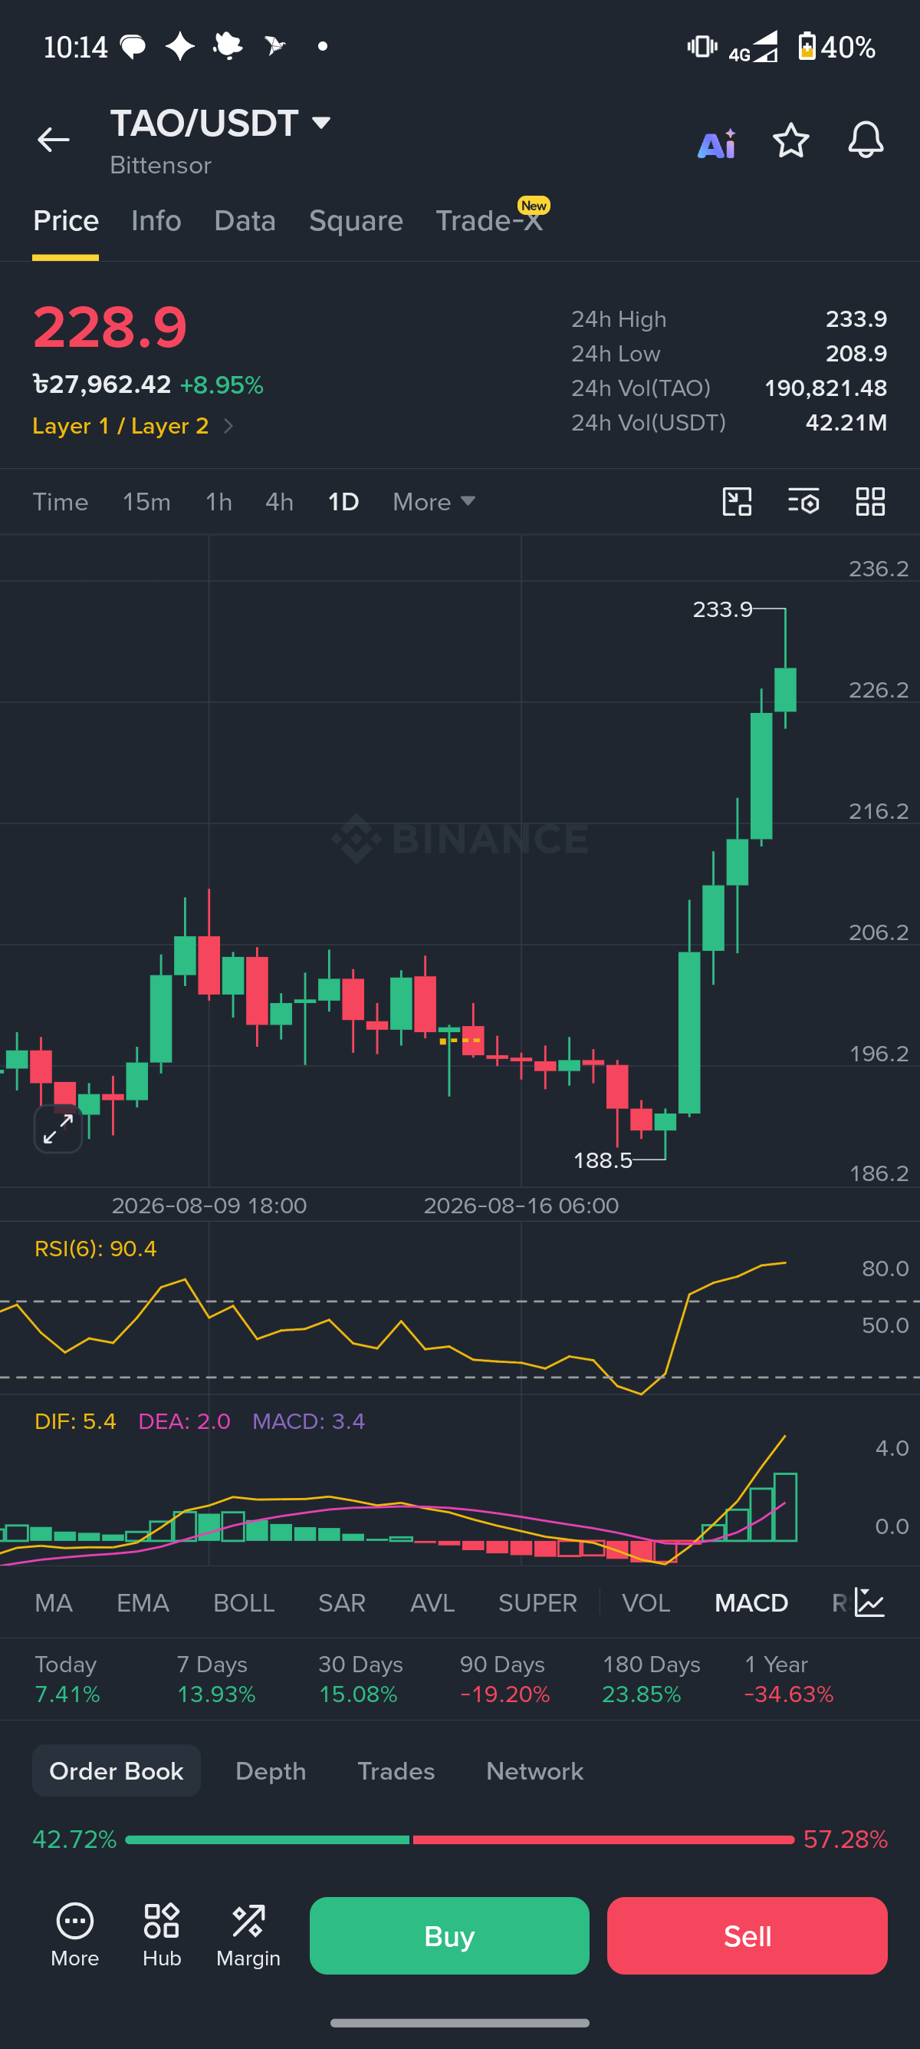Tap the 1 Year -34.63% change
The width and height of the screenshot is (920, 2049).
tap(788, 1679)
